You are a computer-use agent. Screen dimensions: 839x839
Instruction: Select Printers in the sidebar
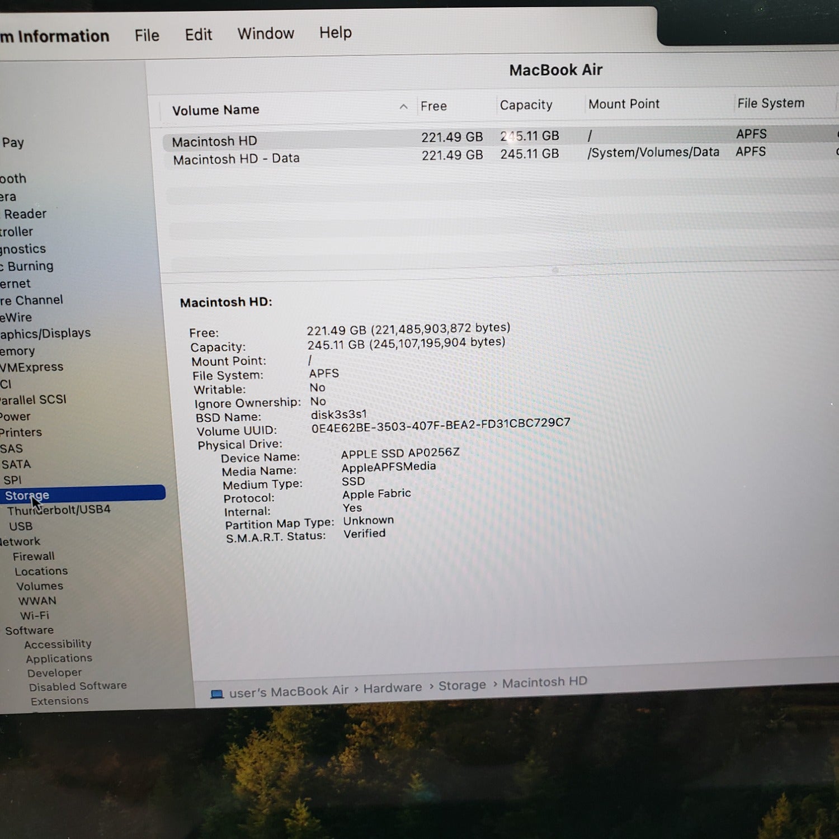[21, 432]
